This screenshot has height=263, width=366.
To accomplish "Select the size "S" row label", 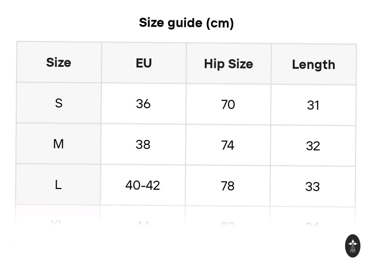I will click(x=59, y=103).
